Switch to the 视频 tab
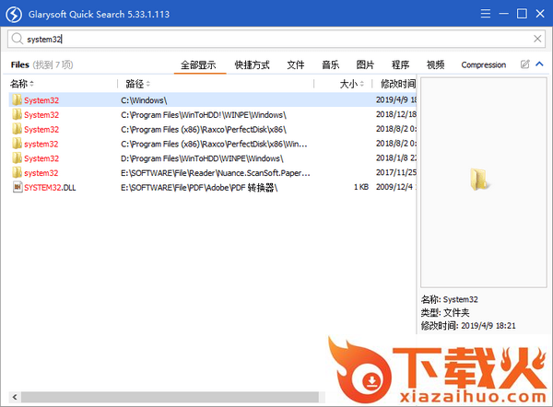The image size is (553, 407). 435,64
